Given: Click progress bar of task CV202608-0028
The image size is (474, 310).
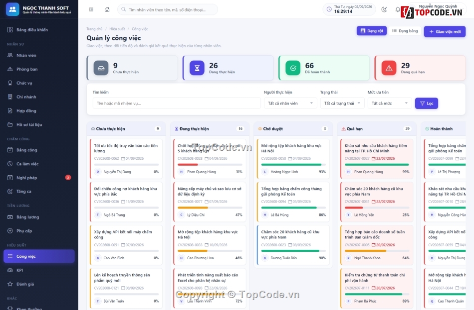Looking at the screenshot, I should click(x=210, y=165).
